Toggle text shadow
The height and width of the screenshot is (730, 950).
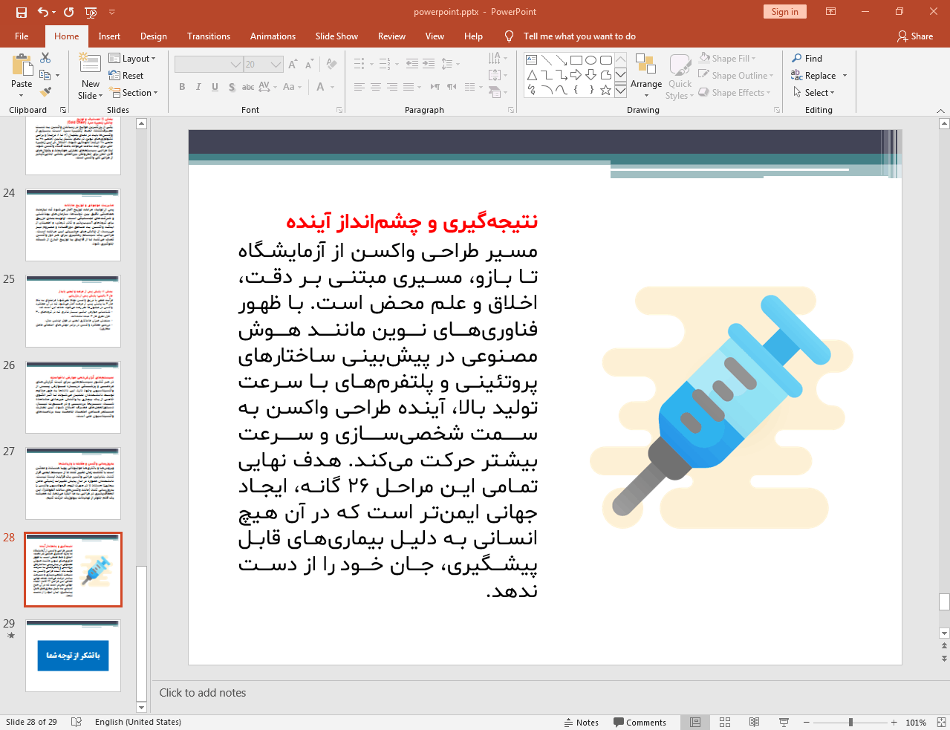click(x=232, y=87)
